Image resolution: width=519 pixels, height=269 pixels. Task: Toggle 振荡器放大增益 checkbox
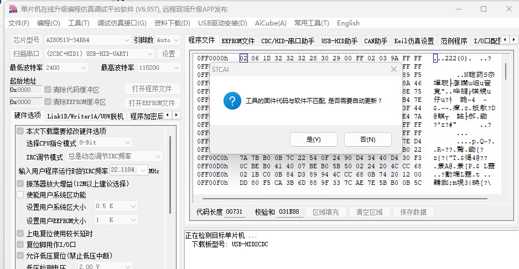tap(20, 184)
